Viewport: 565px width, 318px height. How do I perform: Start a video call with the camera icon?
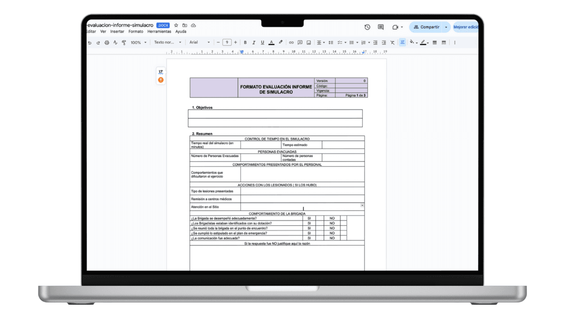395,27
